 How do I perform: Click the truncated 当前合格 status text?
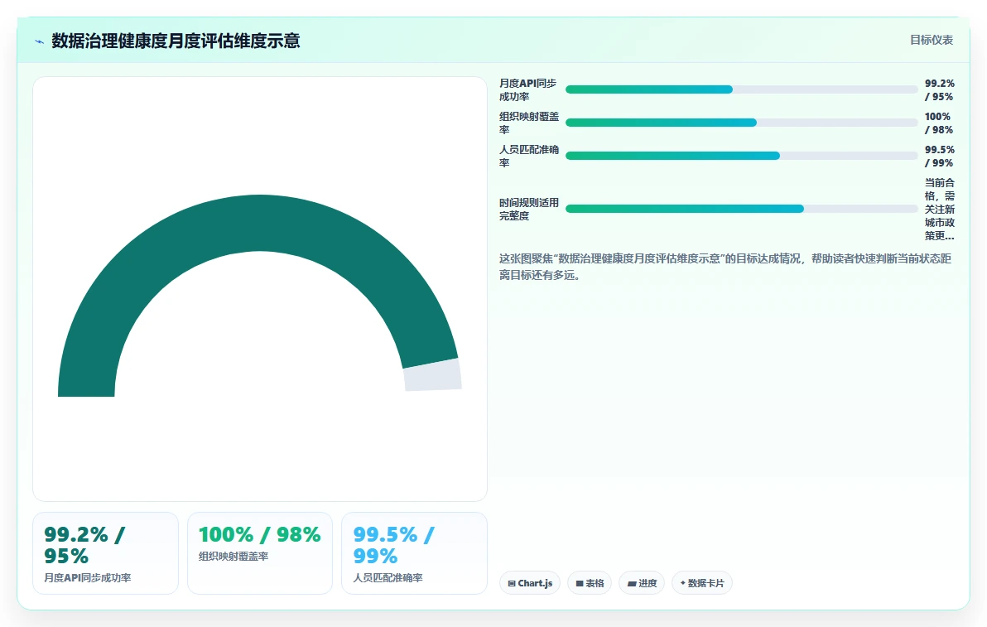939,209
